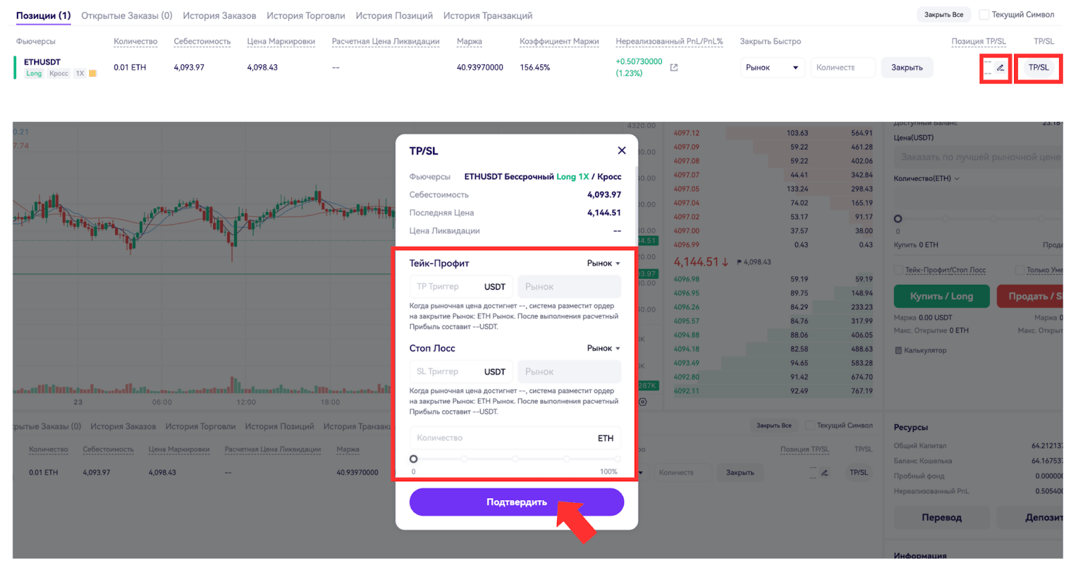Screen dimensions: 1071x565
Task: Click the yellow square icon beside 1X
Action: tap(93, 74)
